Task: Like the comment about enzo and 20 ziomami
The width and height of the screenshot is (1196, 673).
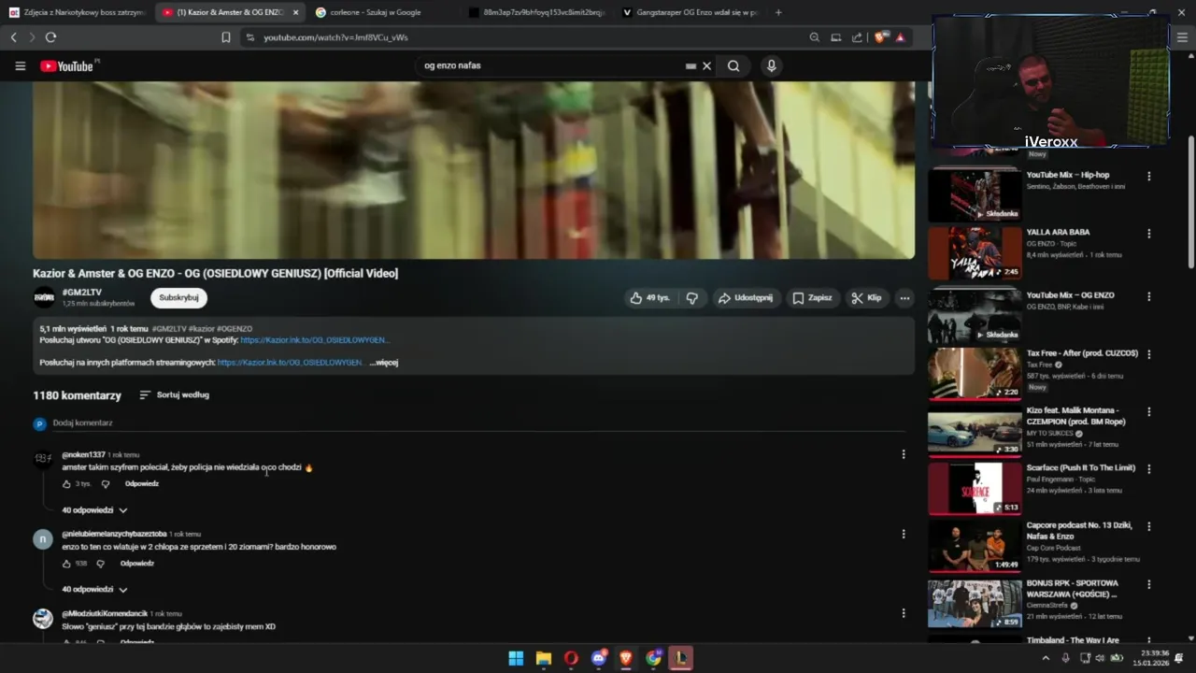Action: click(x=66, y=564)
